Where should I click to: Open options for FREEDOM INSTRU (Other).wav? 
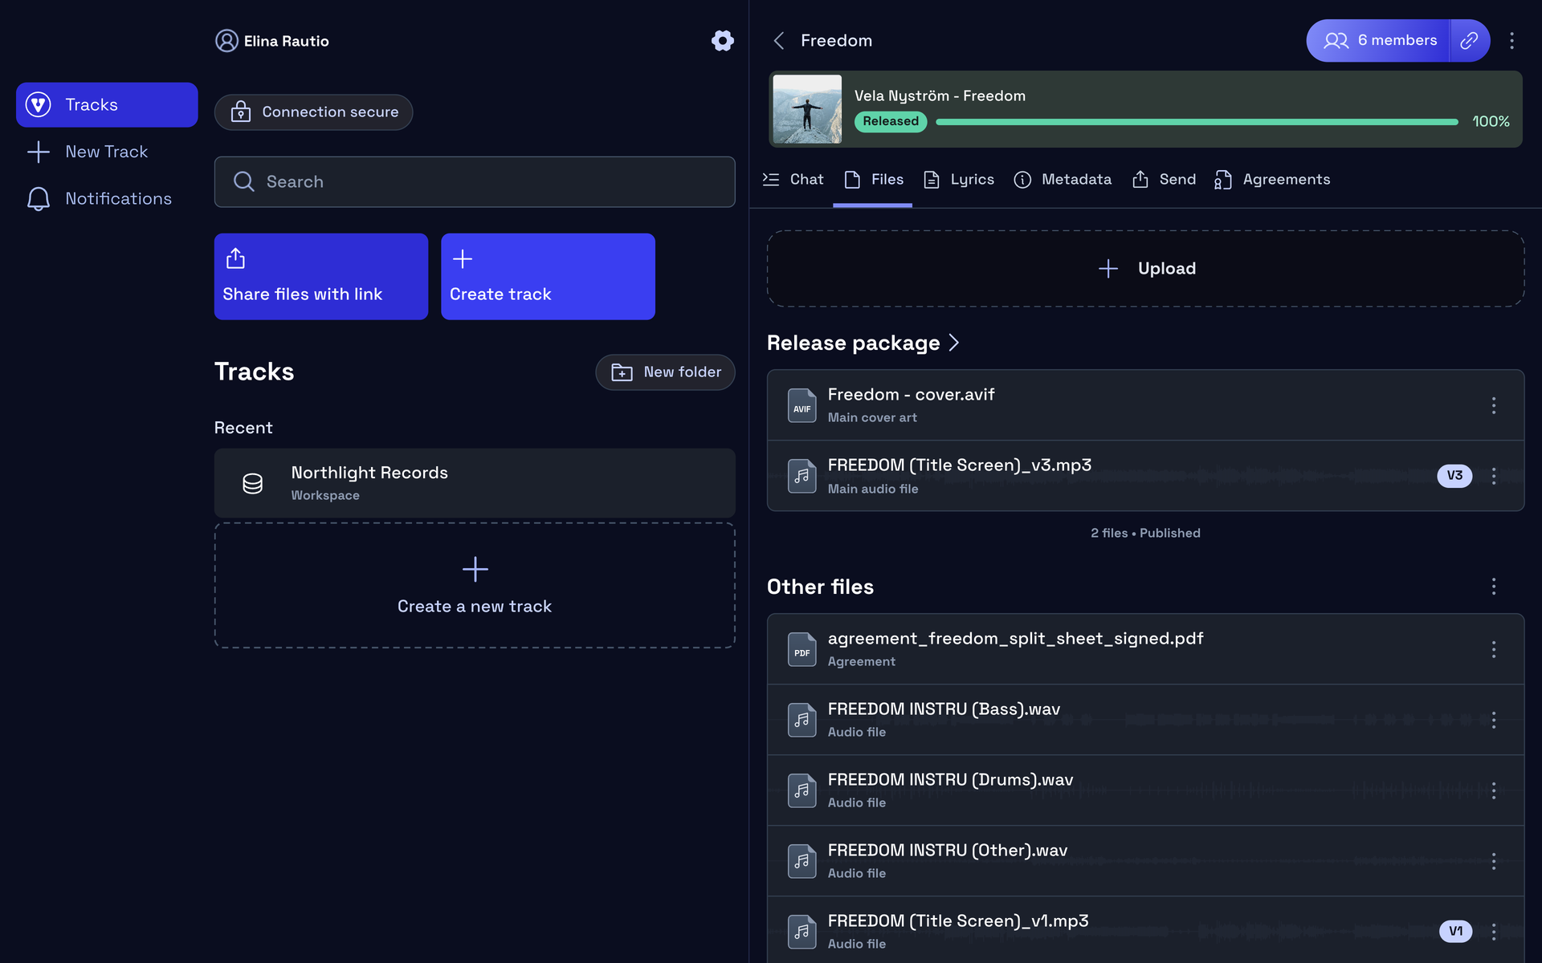point(1493,861)
